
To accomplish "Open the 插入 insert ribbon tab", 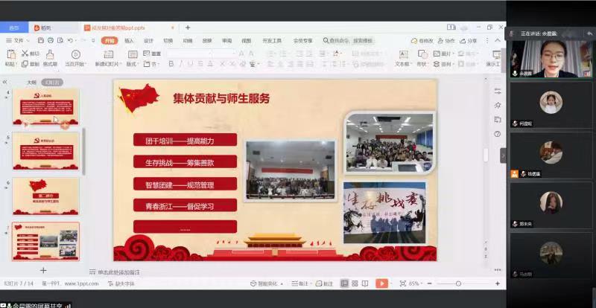I will coord(130,40).
